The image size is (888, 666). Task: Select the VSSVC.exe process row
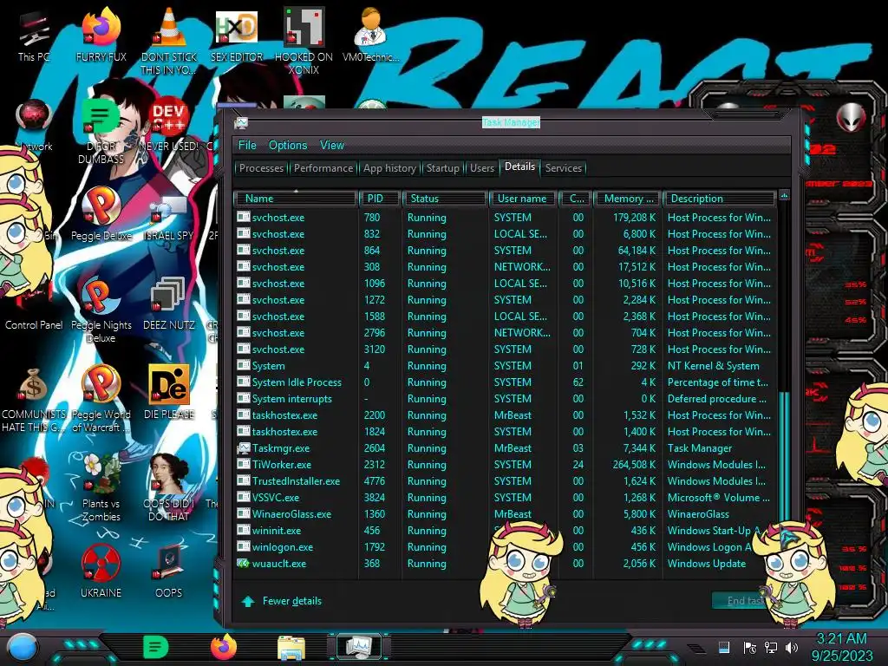(x=504, y=497)
